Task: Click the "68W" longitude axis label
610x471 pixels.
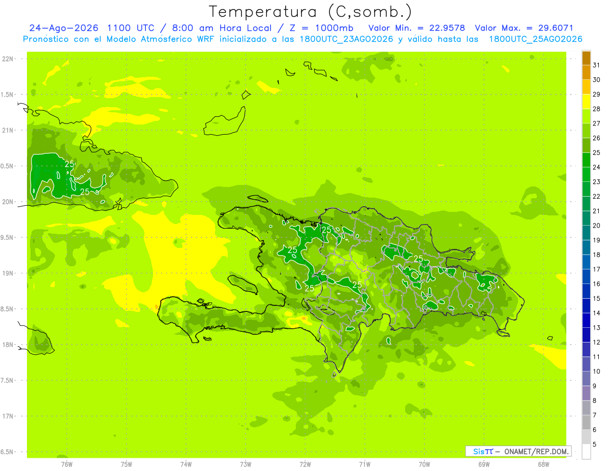Action: (543, 464)
